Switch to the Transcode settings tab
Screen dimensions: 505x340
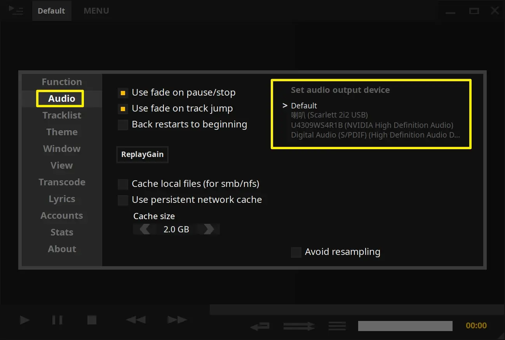coord(62,182)
